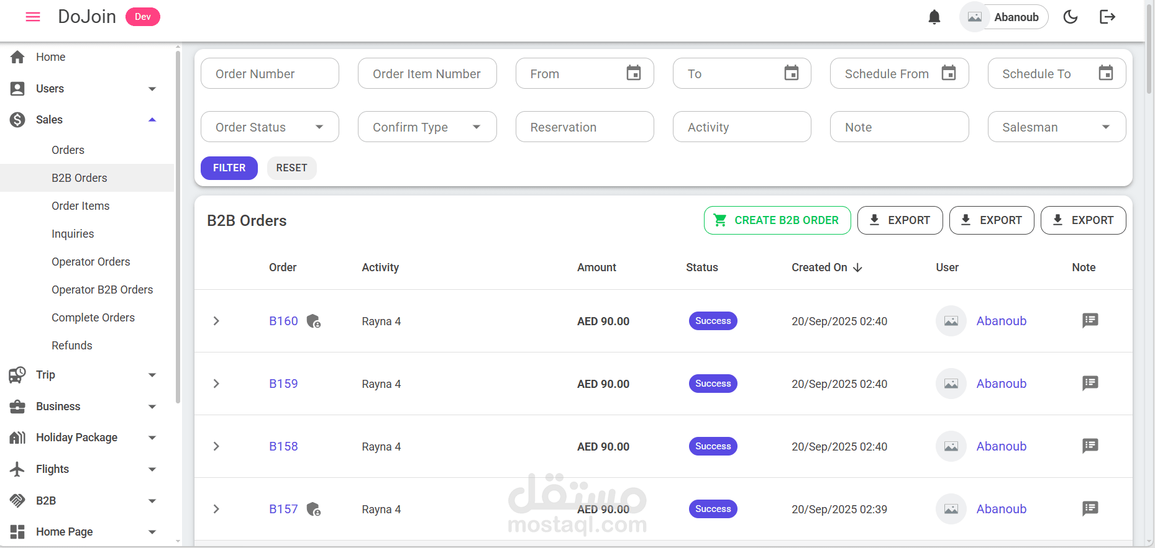
Task: Open Abanoub user link in B160 row
Action: coord(1002,321)
